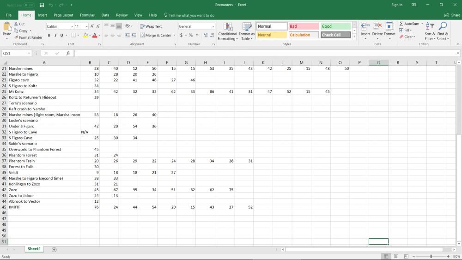Expand the formula bar
The height and width of the screenshot is (260, 462).
point(458,53)
